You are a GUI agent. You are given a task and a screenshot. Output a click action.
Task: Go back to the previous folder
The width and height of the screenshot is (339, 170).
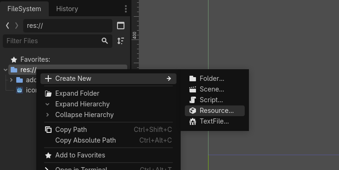(7, 26)
